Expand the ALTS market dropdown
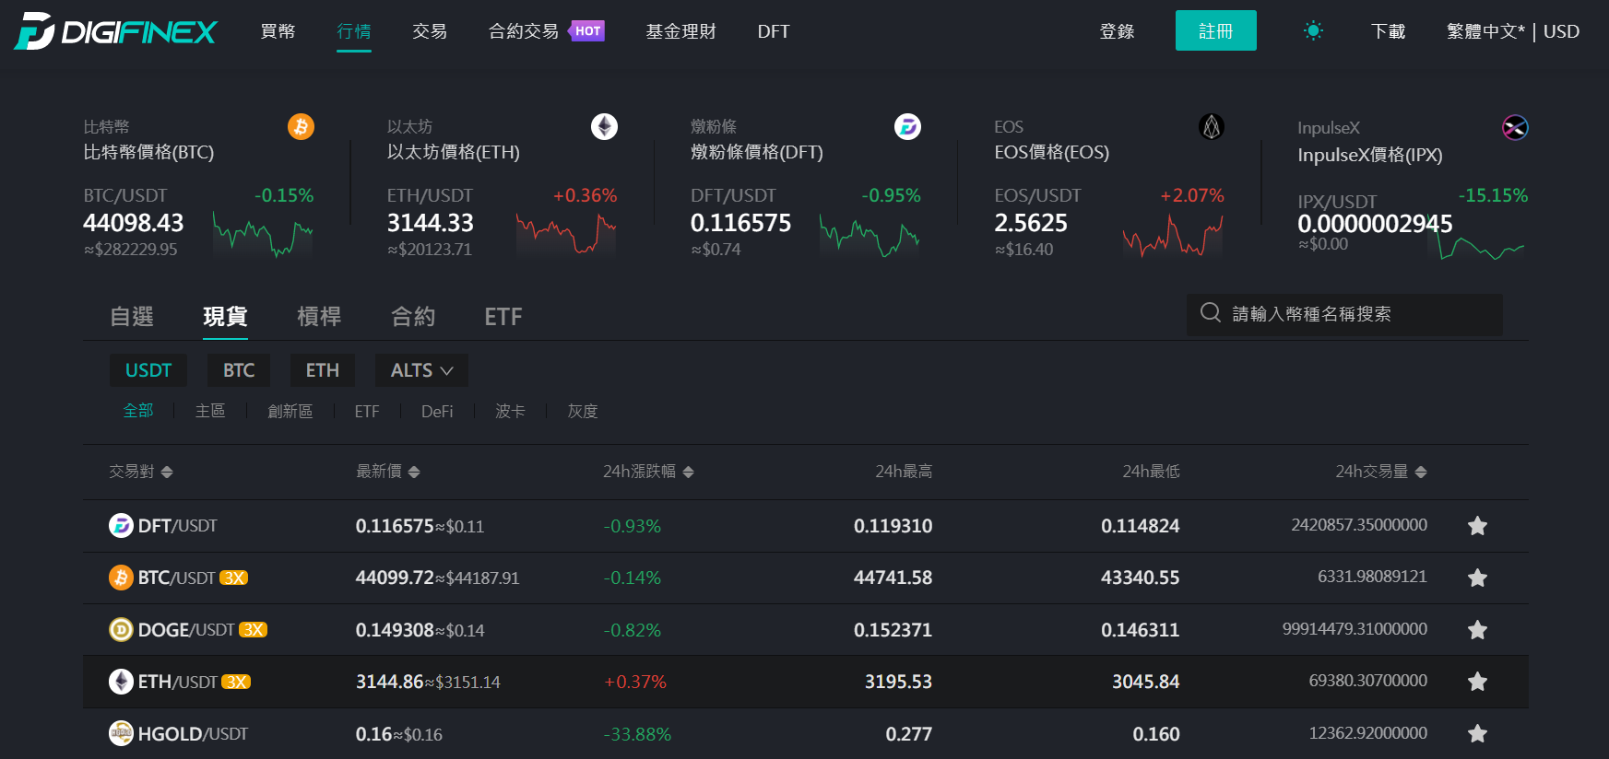 point(421,370)
